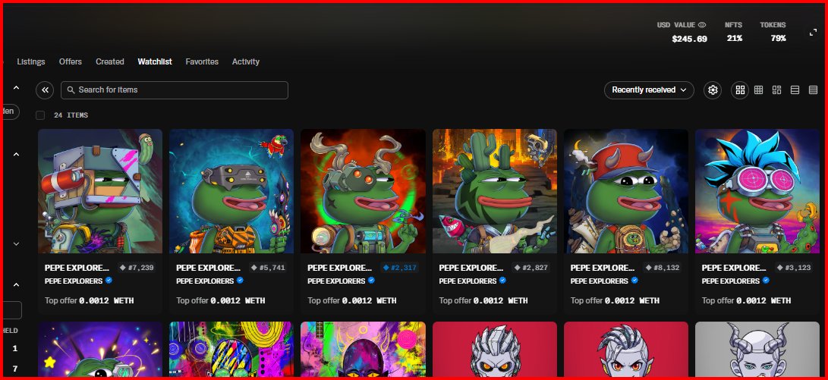The height and width of the screenshot is (380, 828).
Task: Tick the select-all checkbox beside 24 ITEMS
Action: [x=40, y=115]
